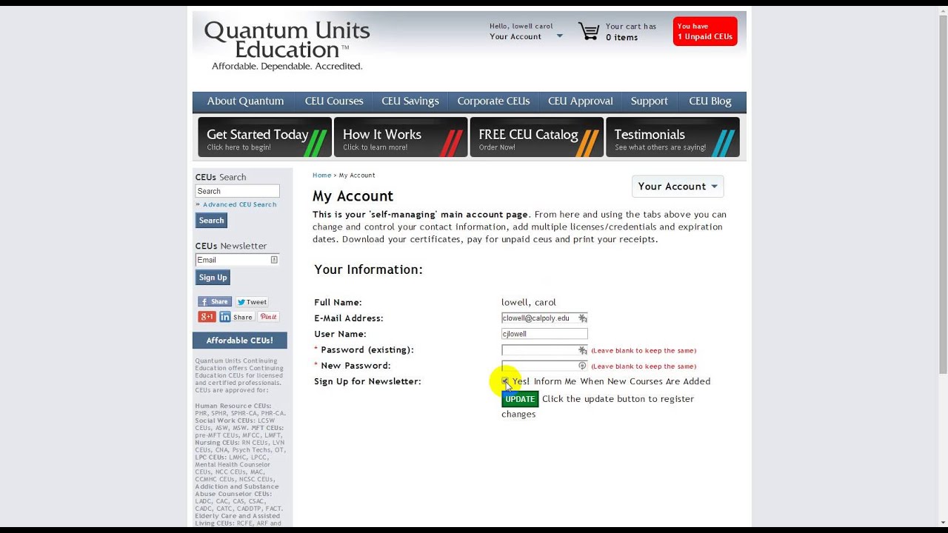Open the CEU Blog menu
Viewport: 948px width, 533px height.
pyautogui.click(x=710, y=101)
